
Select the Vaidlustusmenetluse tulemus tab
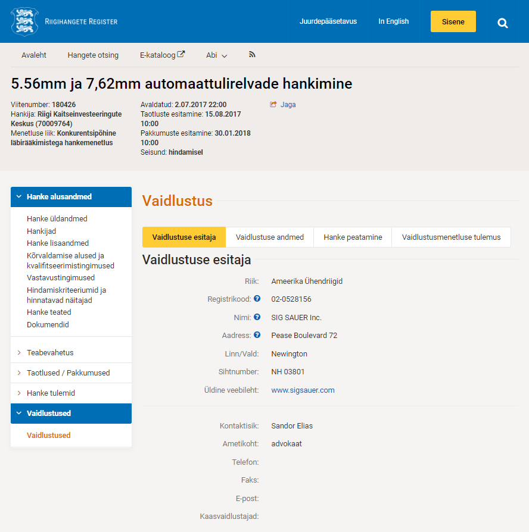[x=451, y=237]
